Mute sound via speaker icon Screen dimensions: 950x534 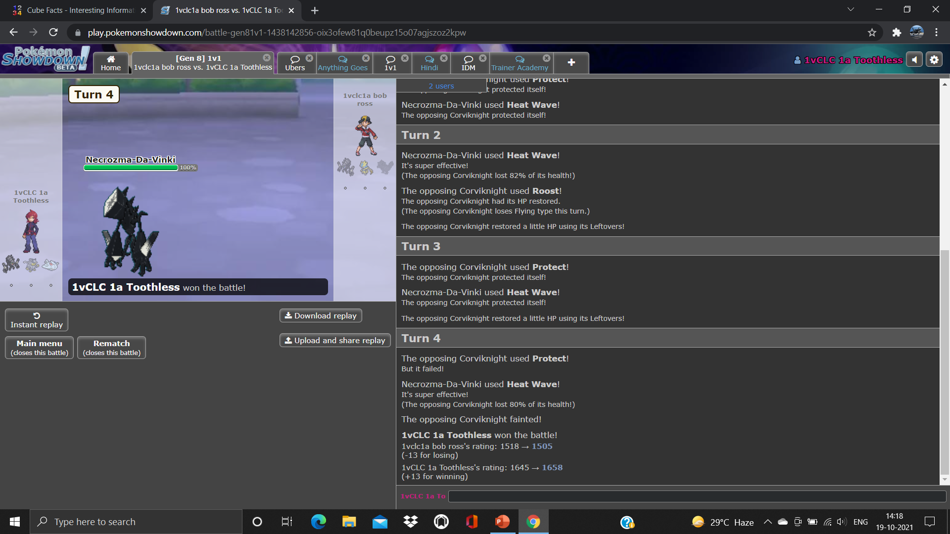(x=914, y=60)
